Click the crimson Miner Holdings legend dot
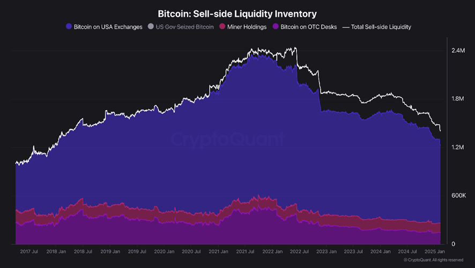Image resolution: width=475 pixels, height=268 pixels. 222,26
